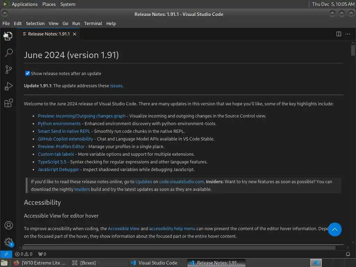This screenshot has width=356, height=267.
Task: Open the Explorer view in activity bar
Action: click(8, 36)
